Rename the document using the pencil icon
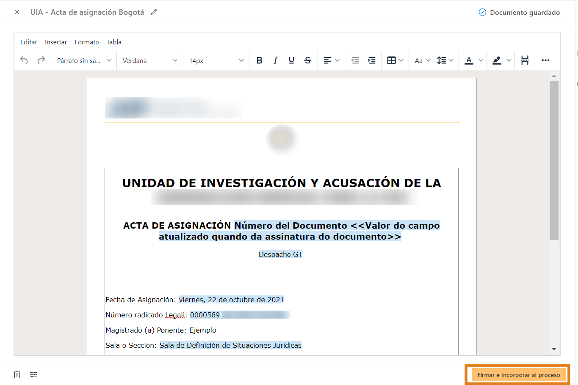Image resolution: width=578 pixels, height=385 pixels. pos(153,12)
